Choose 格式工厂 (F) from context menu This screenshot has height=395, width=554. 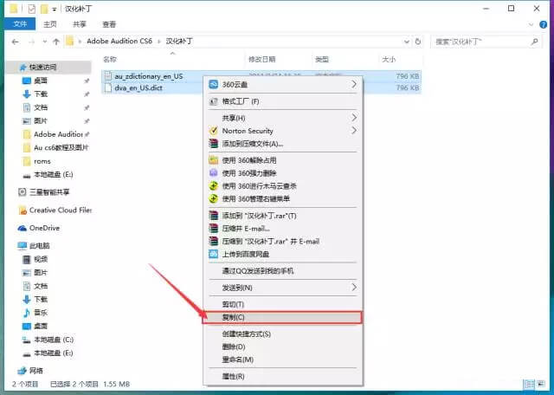click(283, 101)
